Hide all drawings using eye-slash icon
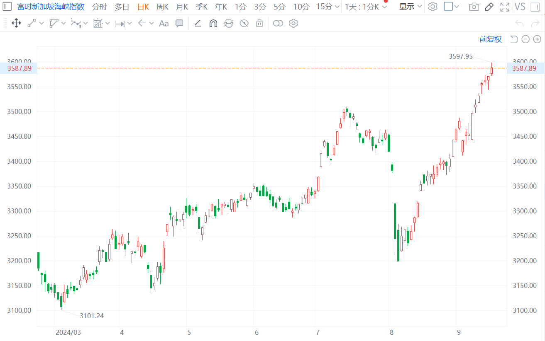 tap(244, 23)
